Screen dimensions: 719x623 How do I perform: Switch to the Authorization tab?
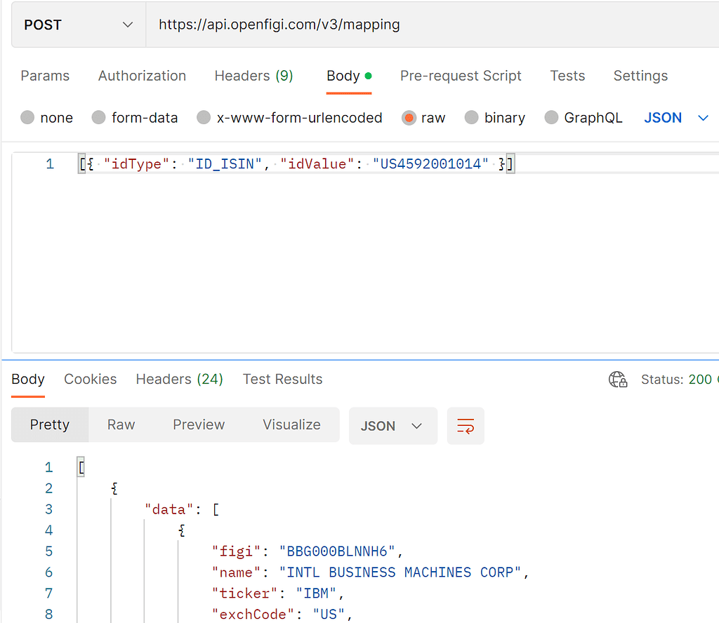142,76
